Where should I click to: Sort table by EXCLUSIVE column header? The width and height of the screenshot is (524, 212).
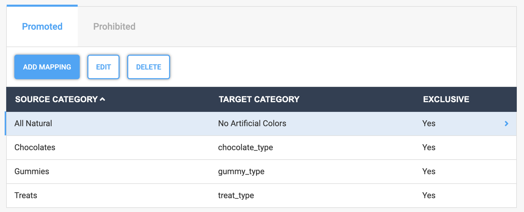coord(446,99)
